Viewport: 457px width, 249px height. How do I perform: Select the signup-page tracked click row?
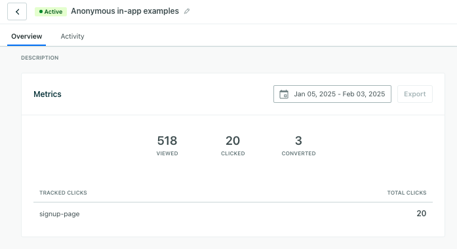(233, 214)
